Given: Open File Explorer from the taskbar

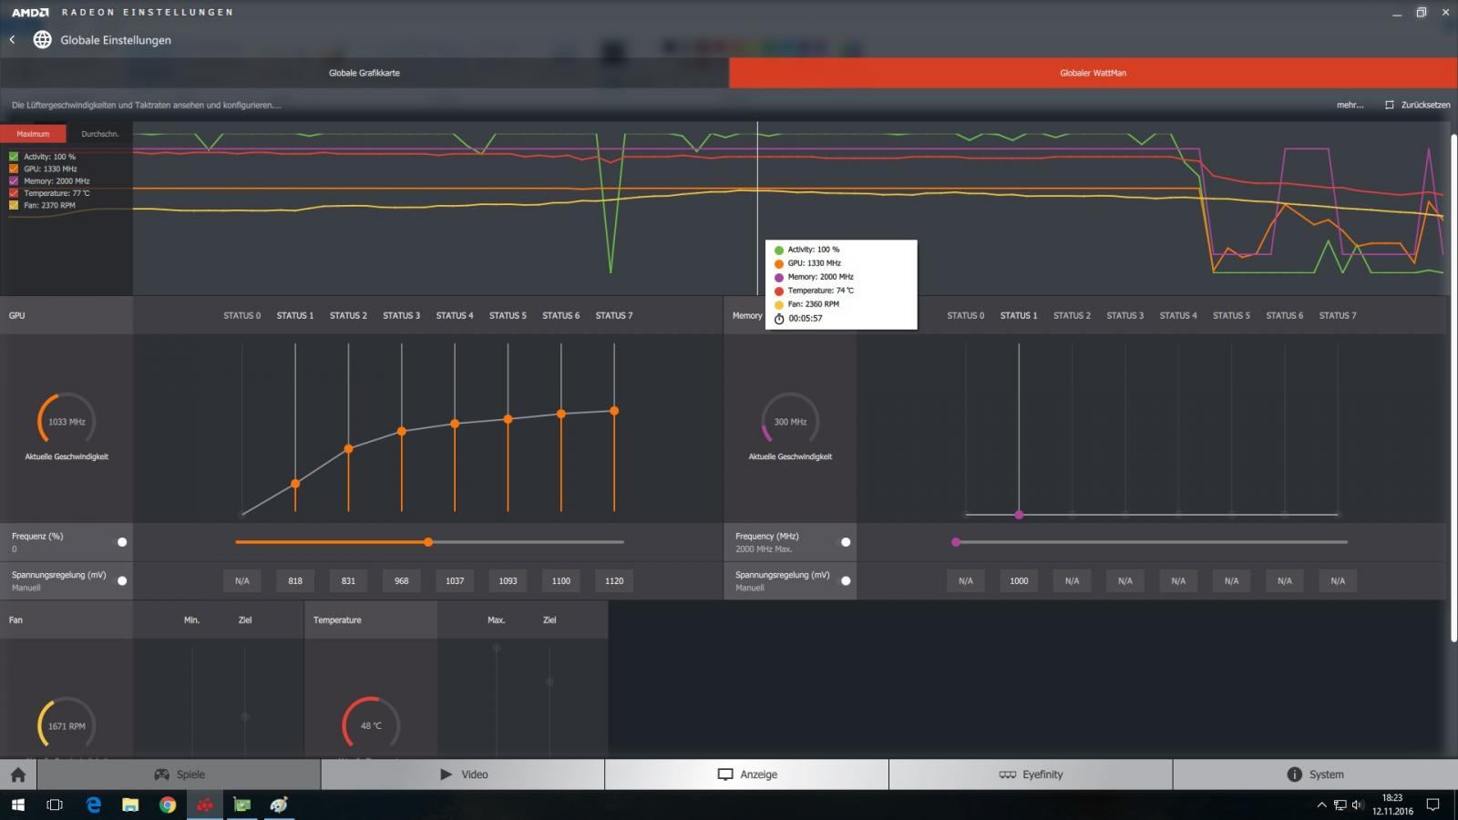Looking at the screenshot, I should point(130,805).
